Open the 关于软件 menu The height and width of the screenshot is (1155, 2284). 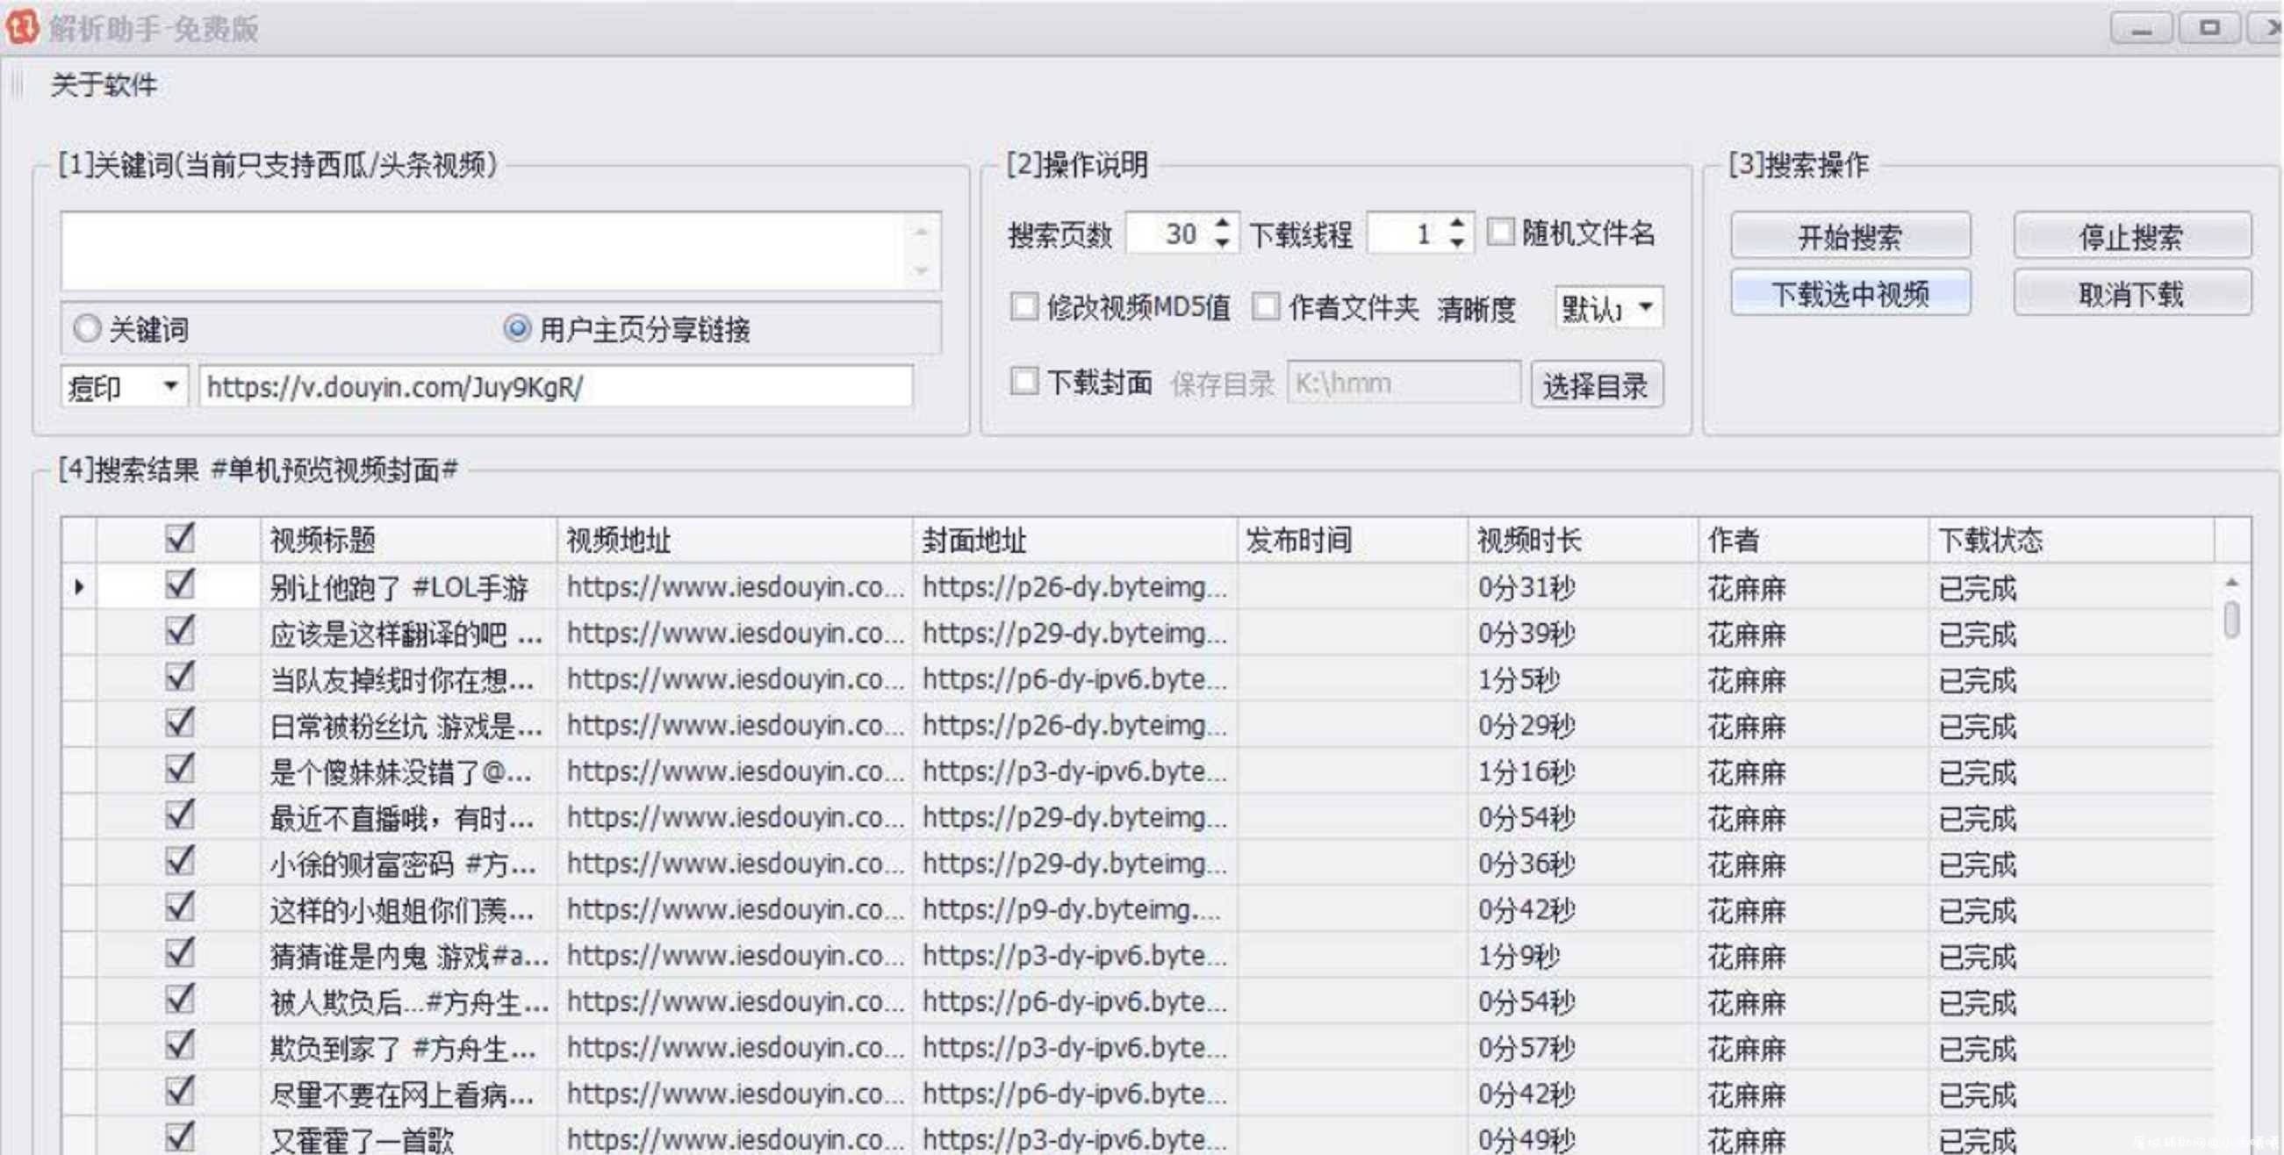pyautogui.click(x=104, y=85)
